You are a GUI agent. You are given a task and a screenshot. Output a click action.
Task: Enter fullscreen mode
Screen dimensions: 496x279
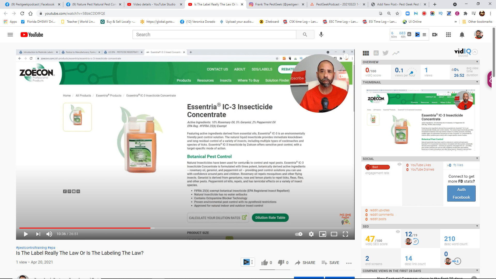coord(345,234)
